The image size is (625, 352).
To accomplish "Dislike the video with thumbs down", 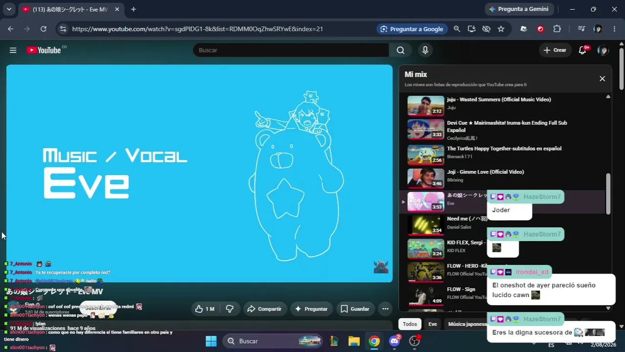I will tap(229, 309).
